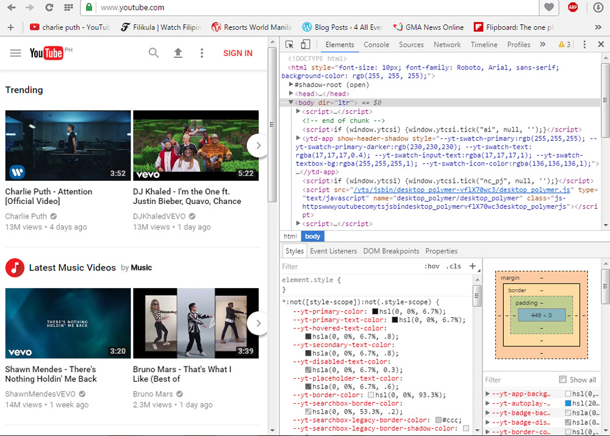Click the YouTube upload icon
The width and height of the screenshot is (610, 436).
178,53
